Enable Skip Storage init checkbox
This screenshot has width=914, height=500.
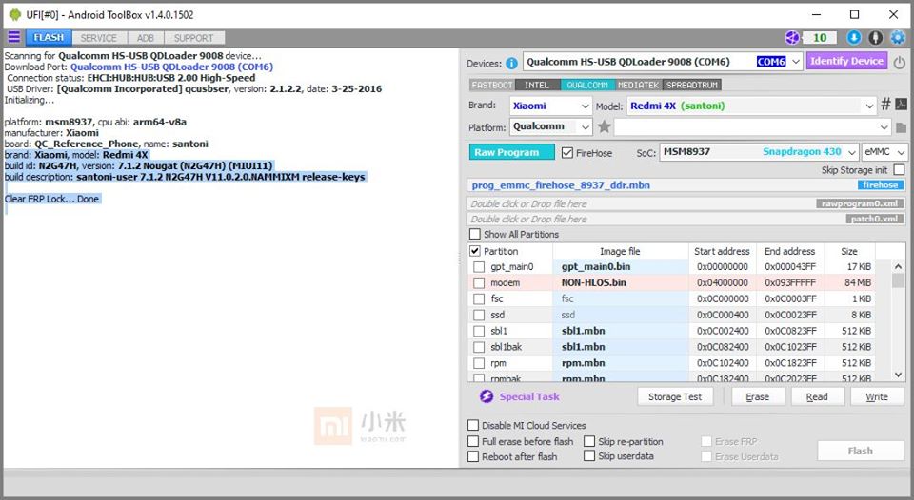[899, 170]
